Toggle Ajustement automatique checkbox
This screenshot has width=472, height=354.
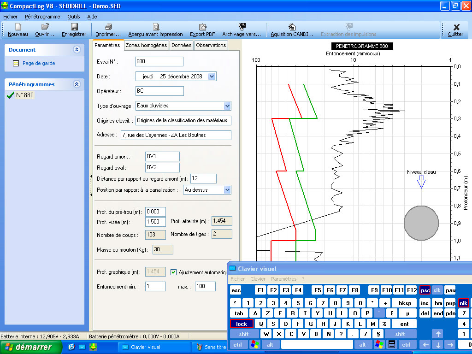[x=173, y=272]
